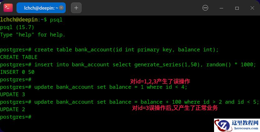Click the INSERT 0 50 result line
This screenshot has height=132, width=260.
click(x=17, y=72)
